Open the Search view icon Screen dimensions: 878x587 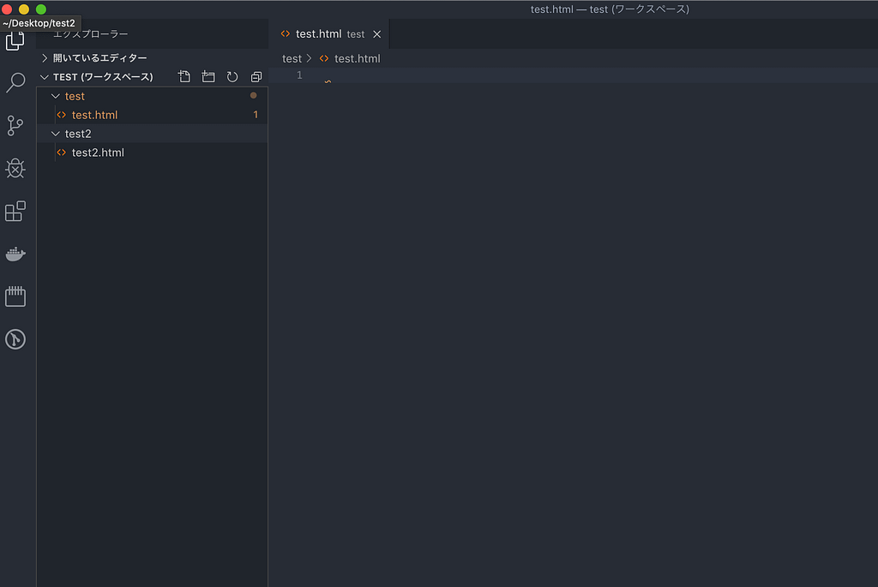pos(15,83)
